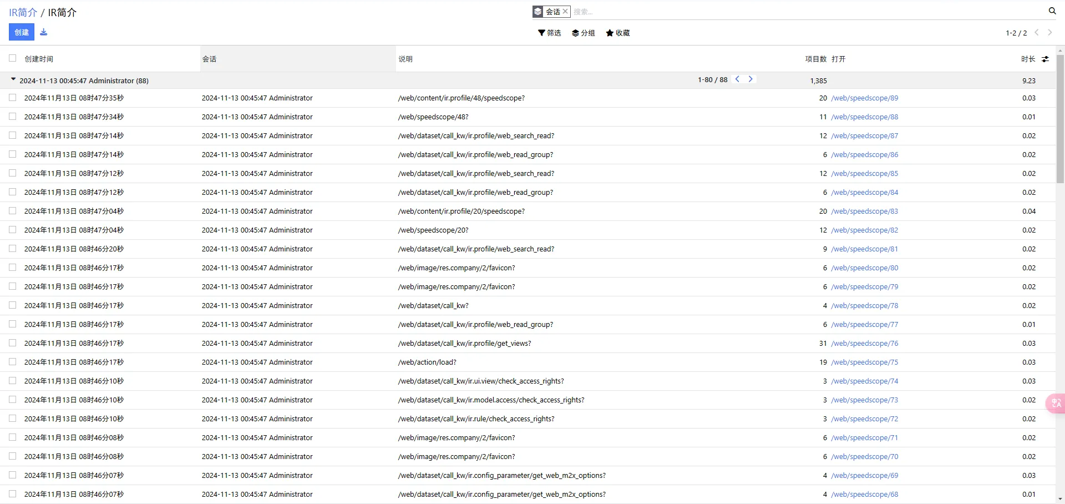Navigate to IR简介 breadcrumb link

tap(23, 12)
